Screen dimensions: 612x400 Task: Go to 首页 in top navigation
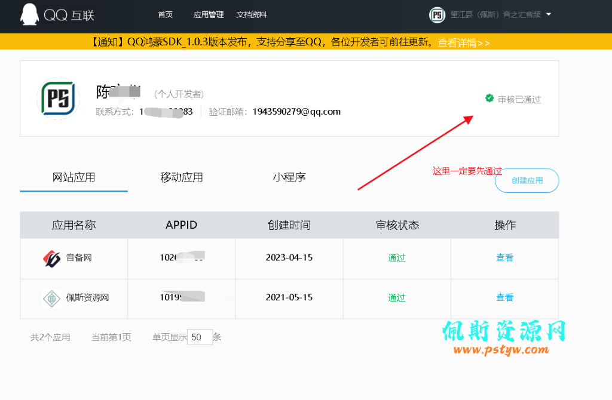pos(165,15)
